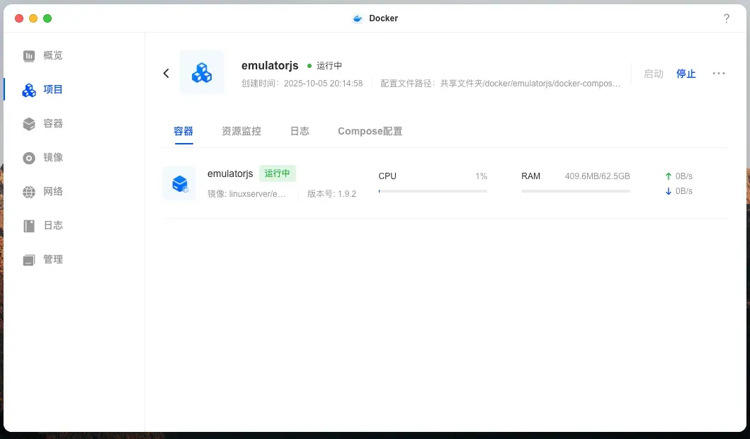750x439 pixels.
Task: Select the 容器 tab in project details
Action: pyautogui.click(x=183, y=131)
